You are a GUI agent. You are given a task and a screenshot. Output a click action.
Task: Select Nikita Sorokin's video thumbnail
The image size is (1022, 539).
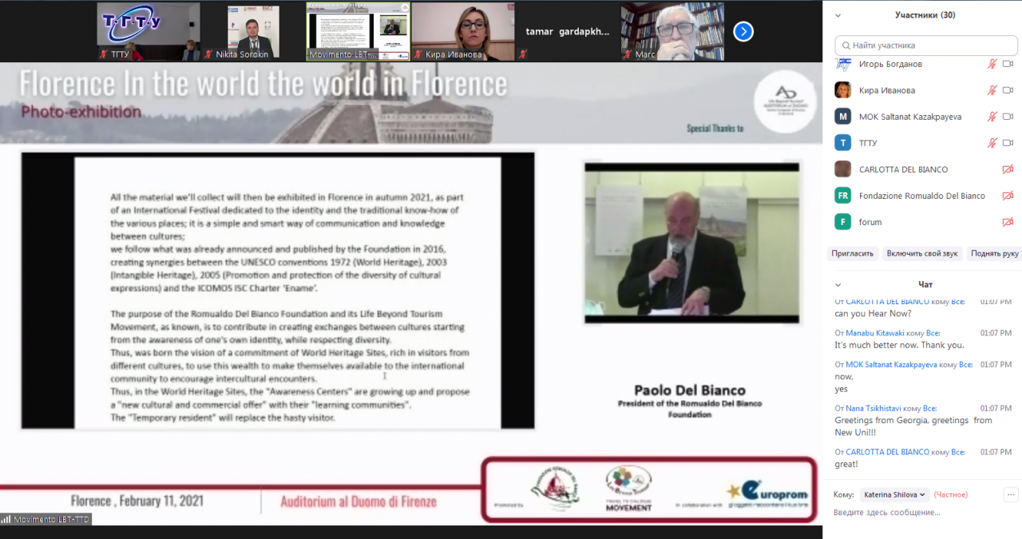252,31
